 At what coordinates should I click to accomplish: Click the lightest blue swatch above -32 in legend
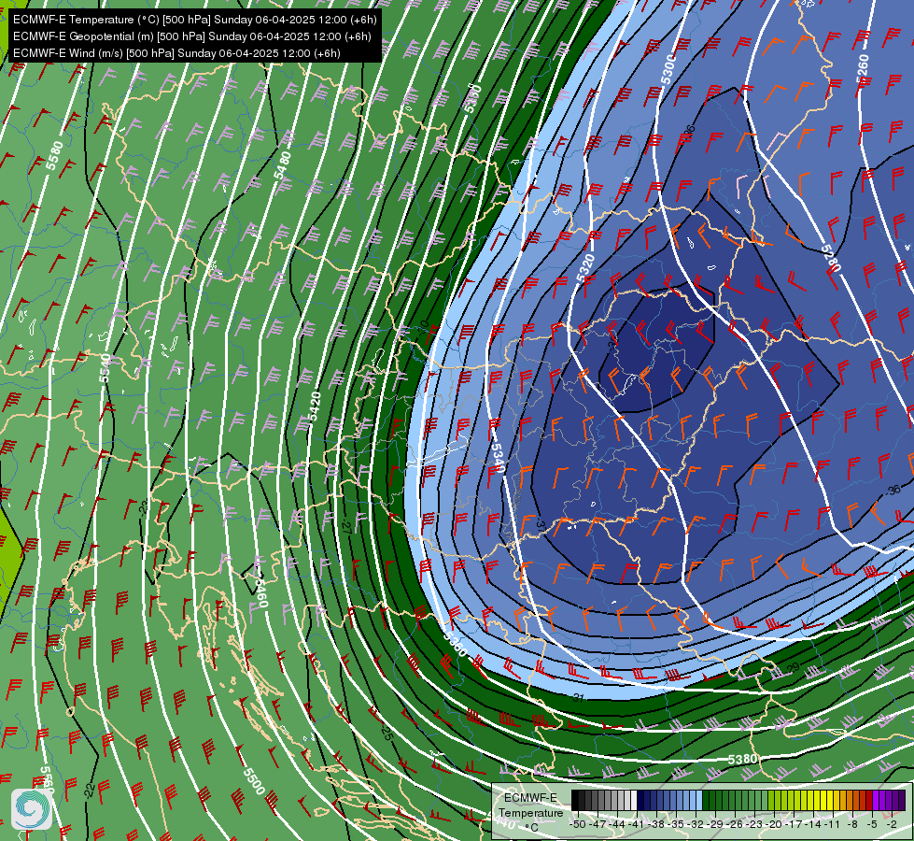699,800
